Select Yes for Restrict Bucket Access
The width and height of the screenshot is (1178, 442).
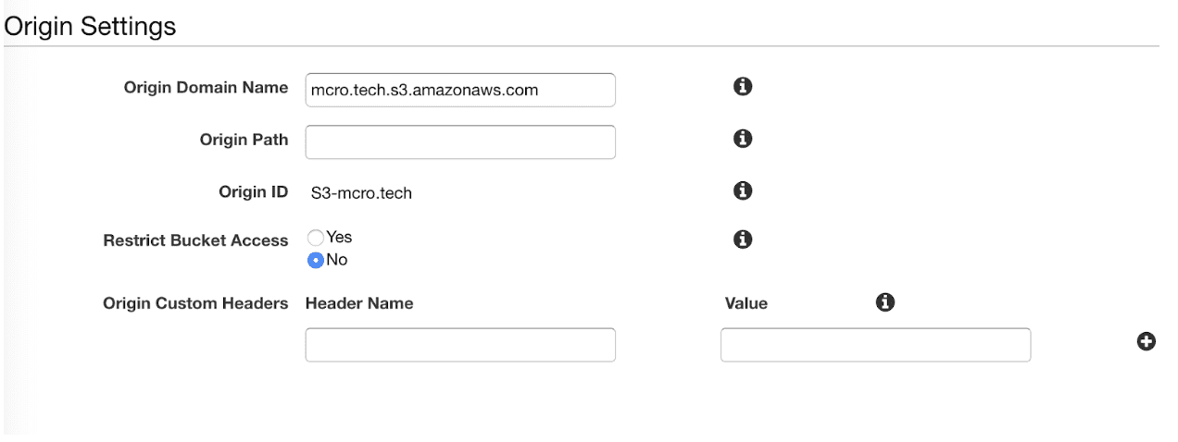pyautogui.click(x=315, y=238)
